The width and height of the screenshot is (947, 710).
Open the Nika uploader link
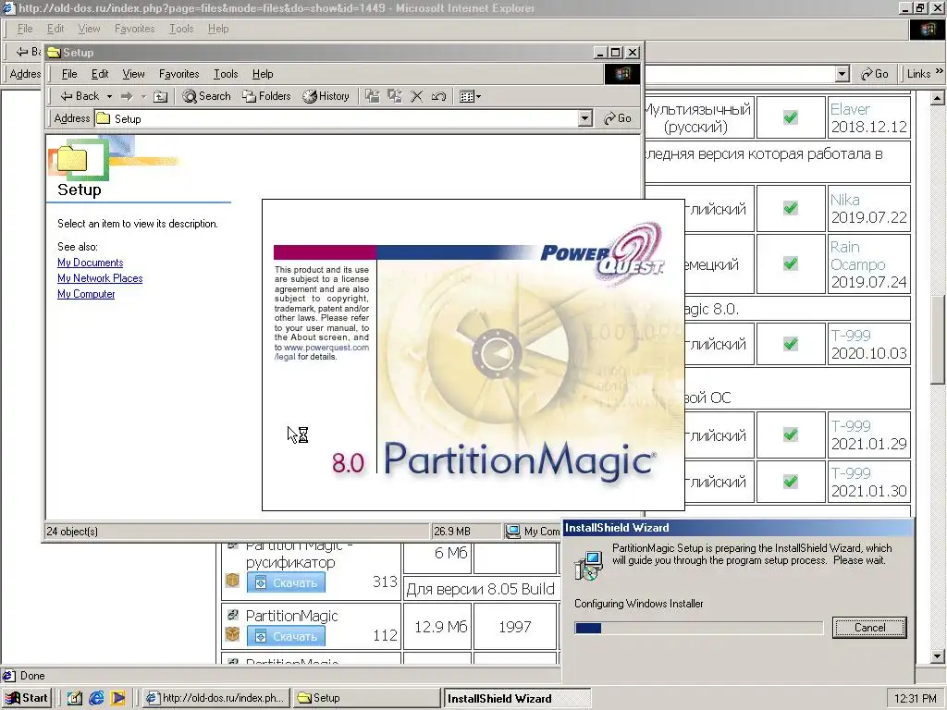(845, 200)
